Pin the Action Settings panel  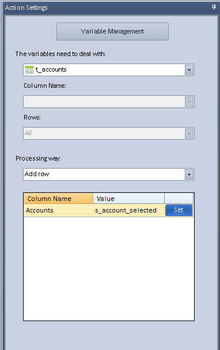tap(214, 7)
